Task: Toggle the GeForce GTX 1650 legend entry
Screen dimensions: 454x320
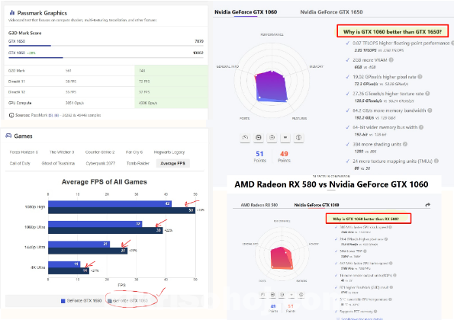Action: click(81, 301)
